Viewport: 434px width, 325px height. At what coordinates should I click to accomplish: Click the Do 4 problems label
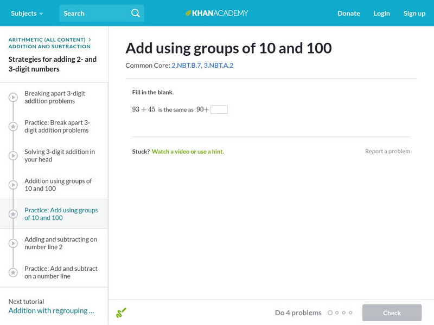298,313
